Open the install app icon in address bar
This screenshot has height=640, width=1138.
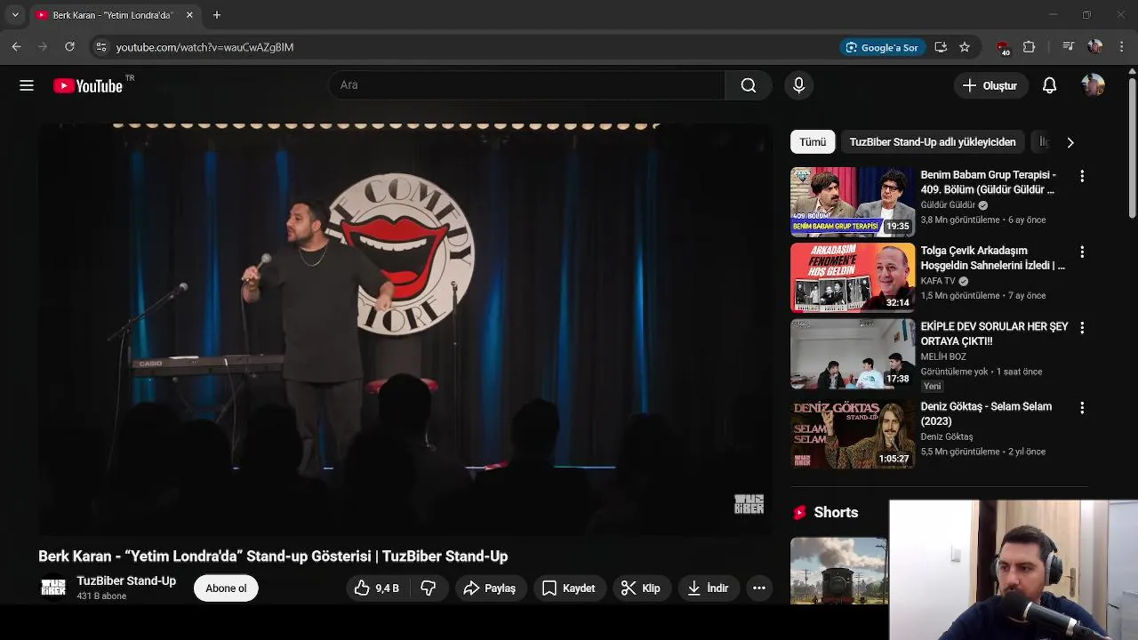tap(941, 47)
